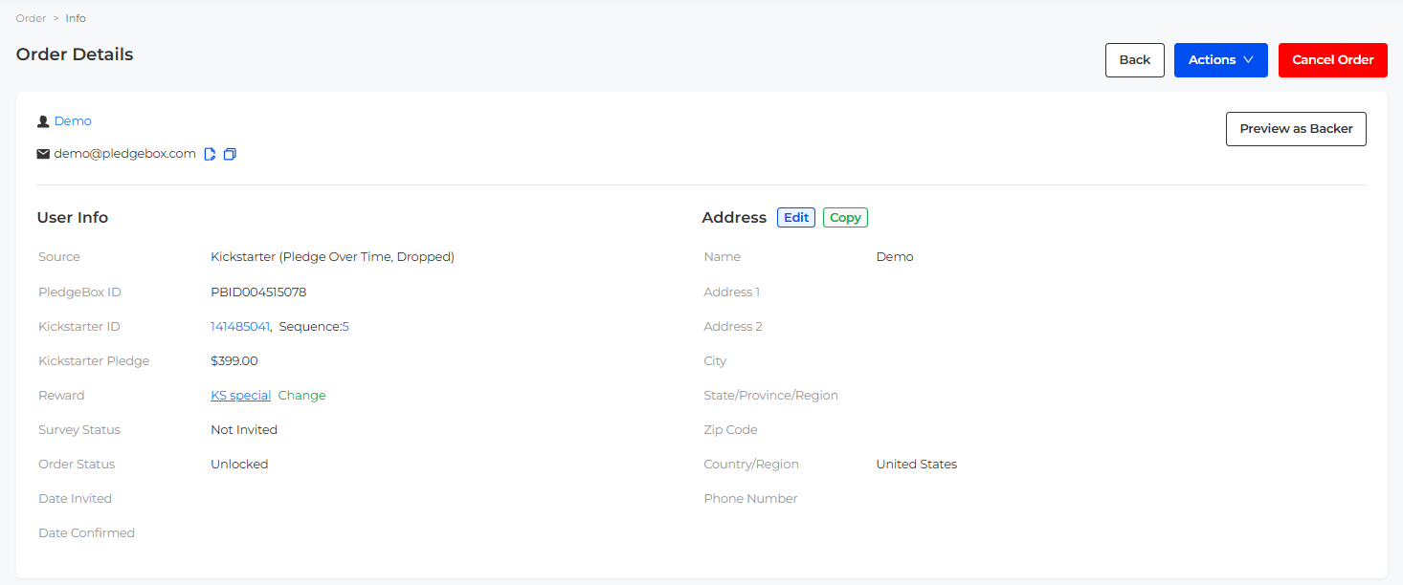Edit the address
1403x585 pixels.
coord(796,218)
